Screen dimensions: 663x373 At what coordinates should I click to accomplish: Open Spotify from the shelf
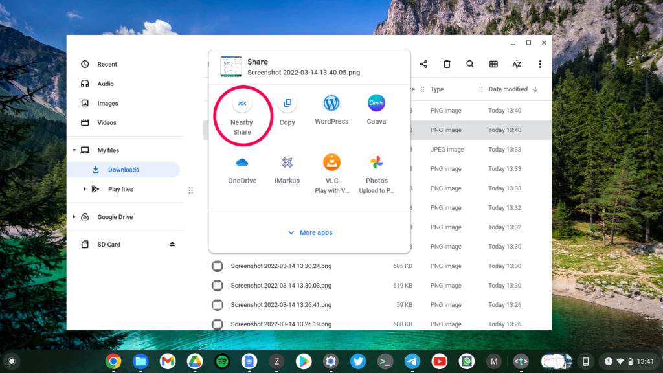222,361
